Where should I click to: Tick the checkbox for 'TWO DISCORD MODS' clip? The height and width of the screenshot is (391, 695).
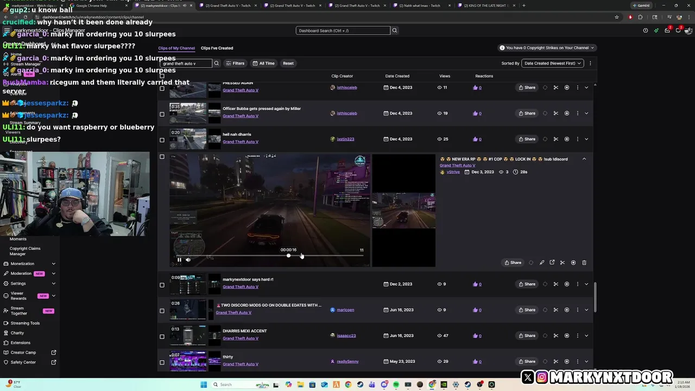[x=162, y=311]
